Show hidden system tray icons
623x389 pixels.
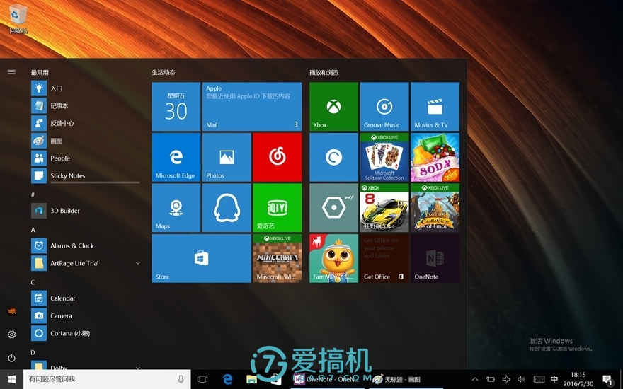point(475,379)
